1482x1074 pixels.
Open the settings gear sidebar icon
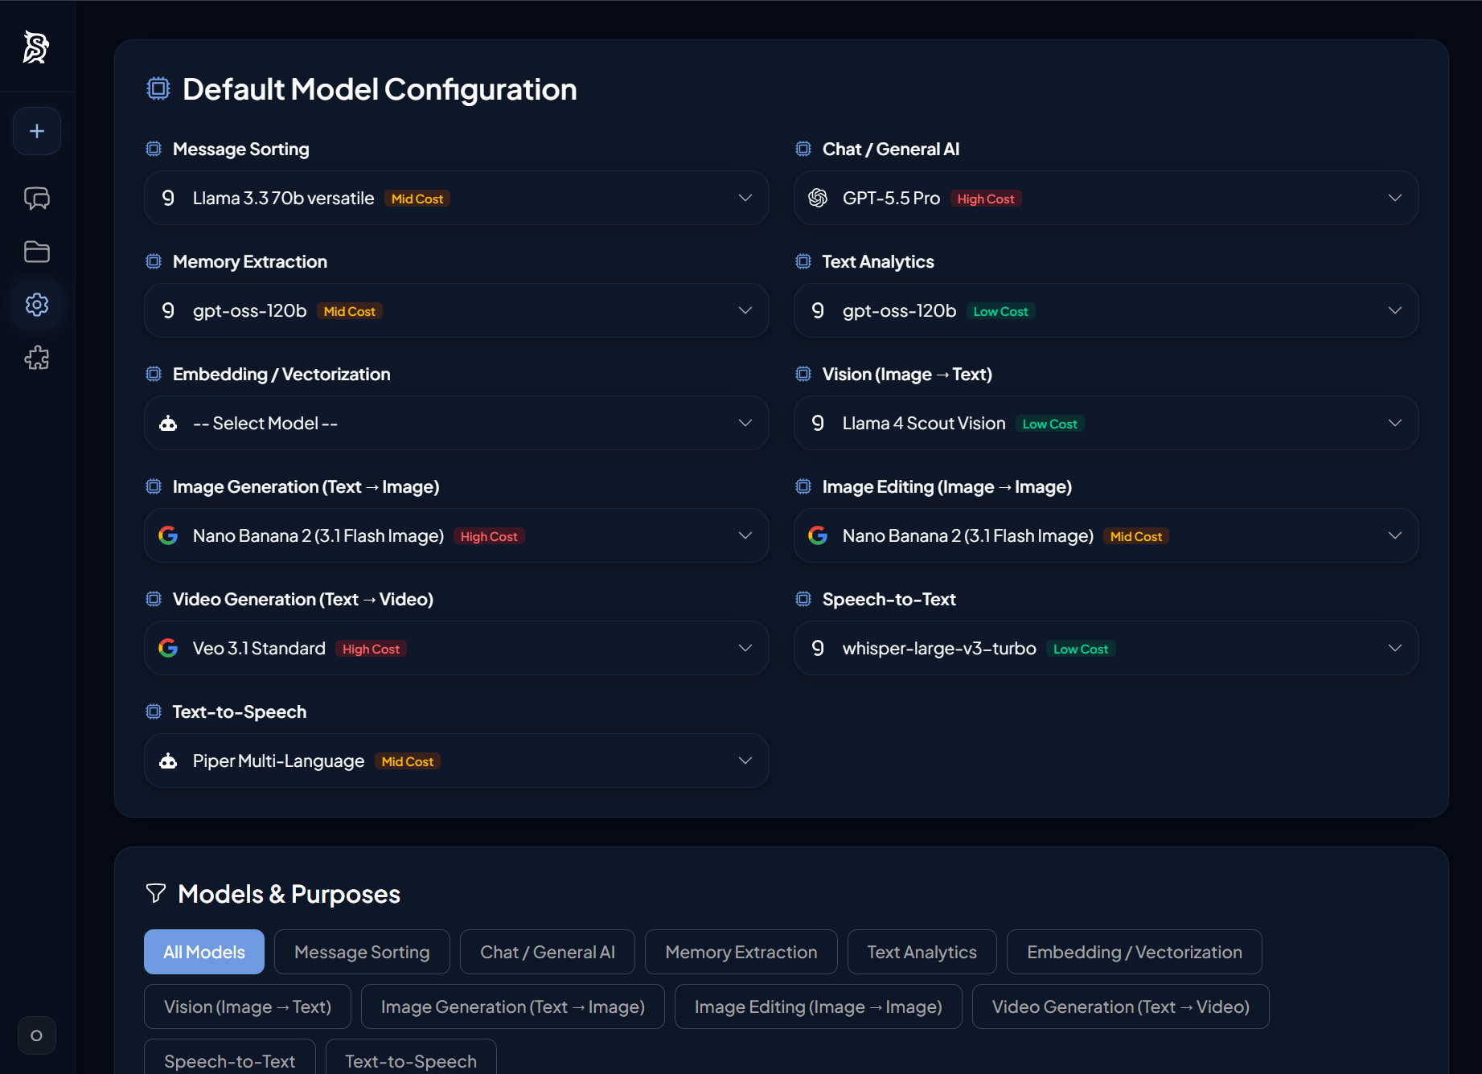coord(37,305)
